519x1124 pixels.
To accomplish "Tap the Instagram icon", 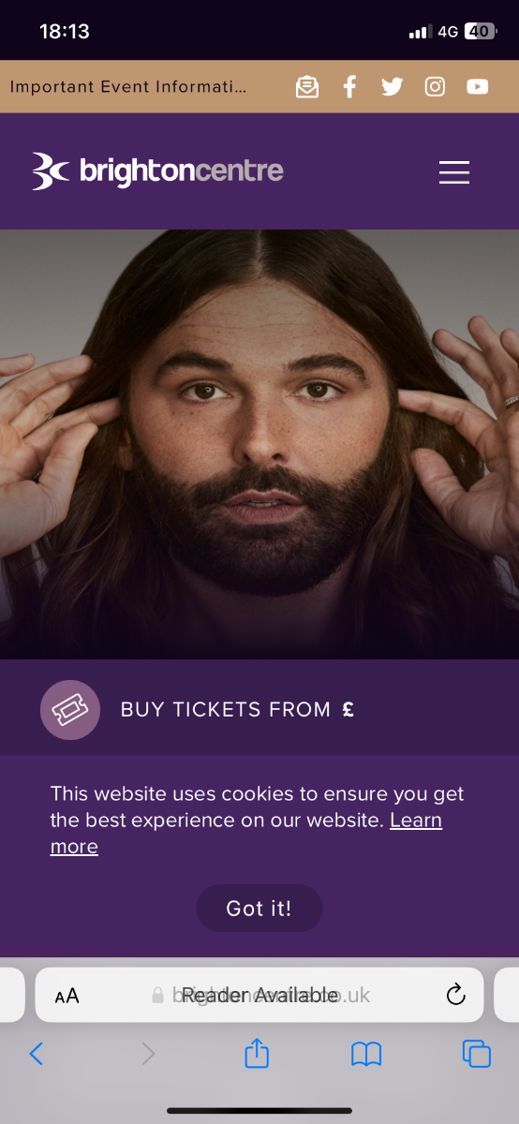I will [x=435, y=87].
